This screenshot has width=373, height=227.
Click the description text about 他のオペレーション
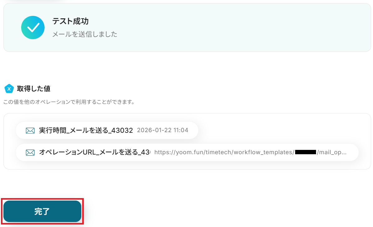tap(69, 102)
